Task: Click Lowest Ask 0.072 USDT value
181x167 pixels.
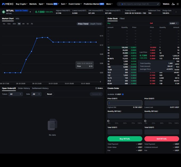Action: coord(174,107)
